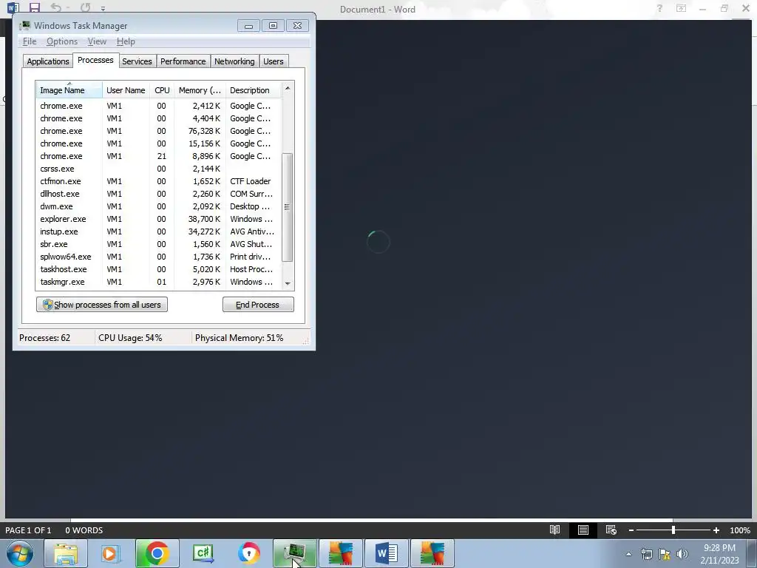Open the Help menu in Task Manager
The height and width of the screenshot is (568, 757).
[x=126, y=41]
